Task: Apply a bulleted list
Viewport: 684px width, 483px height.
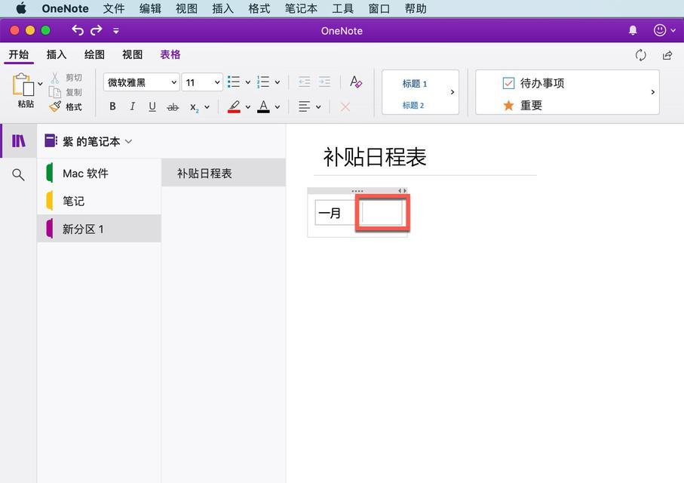Action: (x=234, y=82)
